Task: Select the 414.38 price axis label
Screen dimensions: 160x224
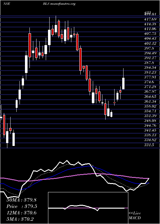Action: pos(150,24)
